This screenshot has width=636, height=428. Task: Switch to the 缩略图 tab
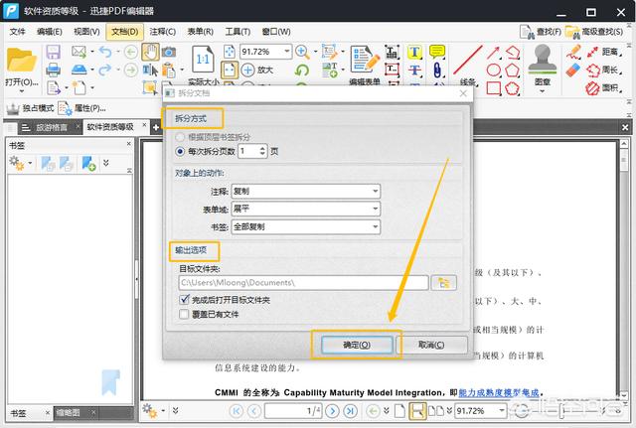point(68,413)
